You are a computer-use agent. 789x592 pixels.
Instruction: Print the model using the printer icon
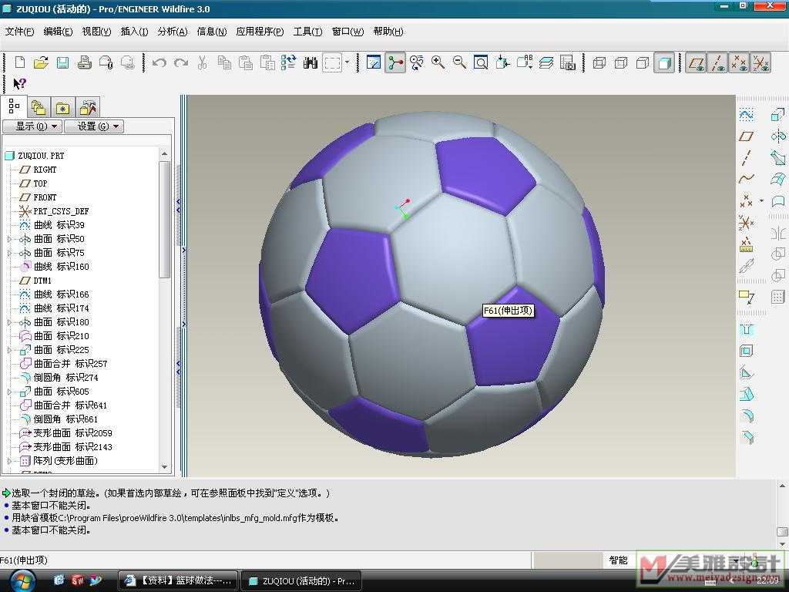click(x=85, y=63)
